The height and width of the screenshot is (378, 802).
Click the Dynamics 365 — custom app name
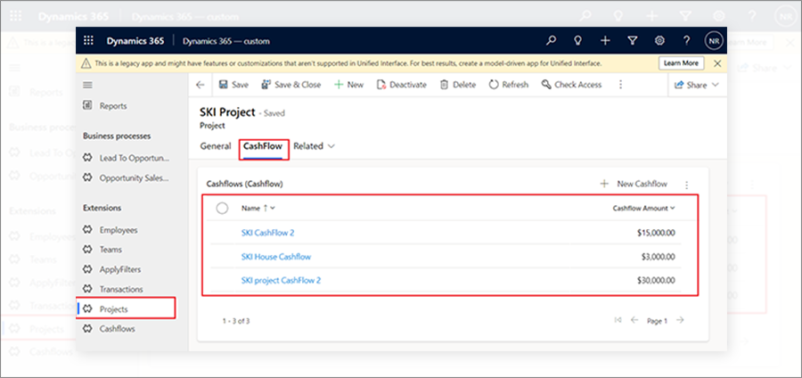(x=226, y=41)
